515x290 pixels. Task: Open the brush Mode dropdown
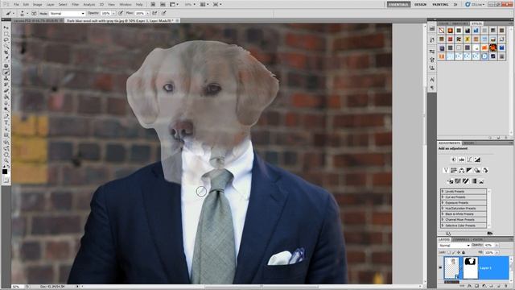(x=67, y=13)
